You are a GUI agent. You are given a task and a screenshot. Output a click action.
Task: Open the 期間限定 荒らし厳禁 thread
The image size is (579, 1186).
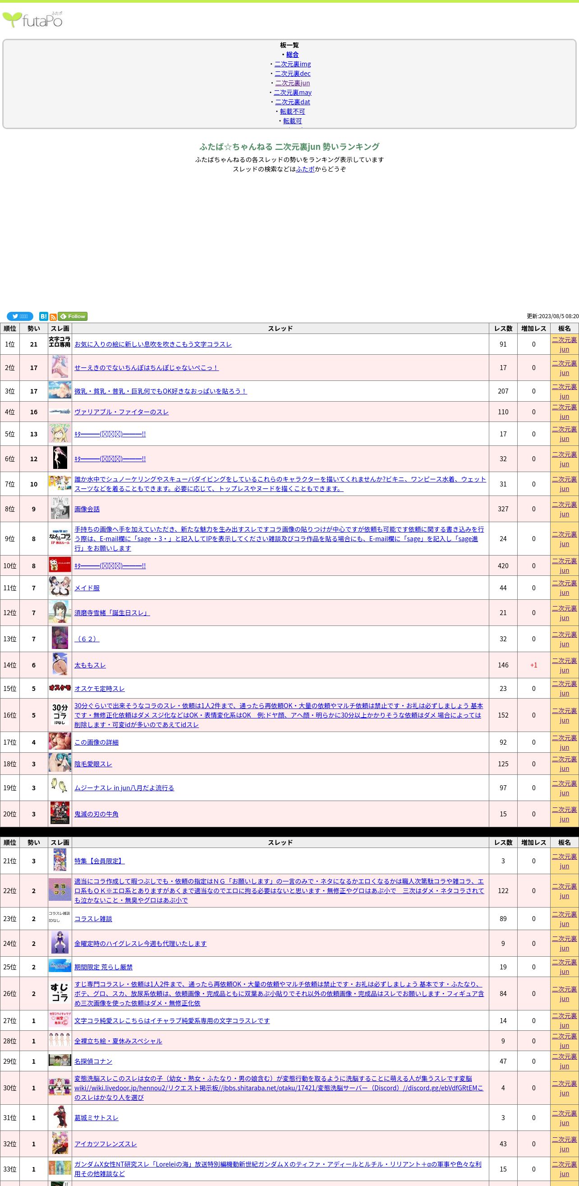[103, 967]
